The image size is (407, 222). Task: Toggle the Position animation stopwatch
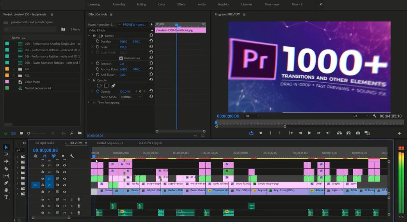tap(98, 41)
